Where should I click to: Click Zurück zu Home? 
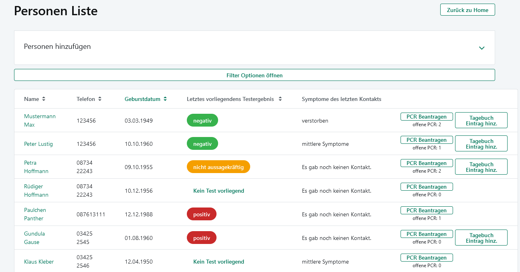pos(467,9)
